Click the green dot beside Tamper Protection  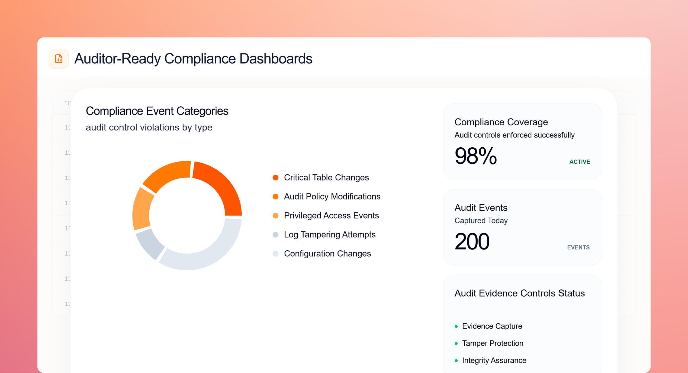click(456, 343)
